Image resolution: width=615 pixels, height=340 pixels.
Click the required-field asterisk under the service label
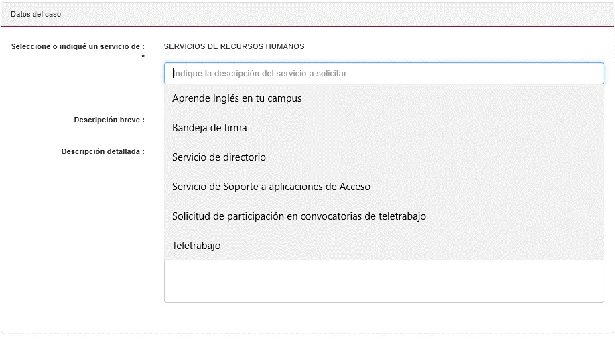143,57
